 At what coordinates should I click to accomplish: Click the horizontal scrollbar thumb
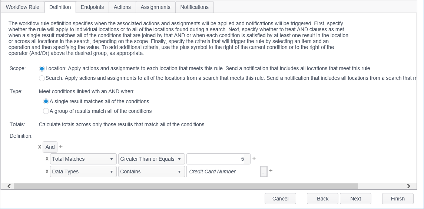click(x=185, y=186)
